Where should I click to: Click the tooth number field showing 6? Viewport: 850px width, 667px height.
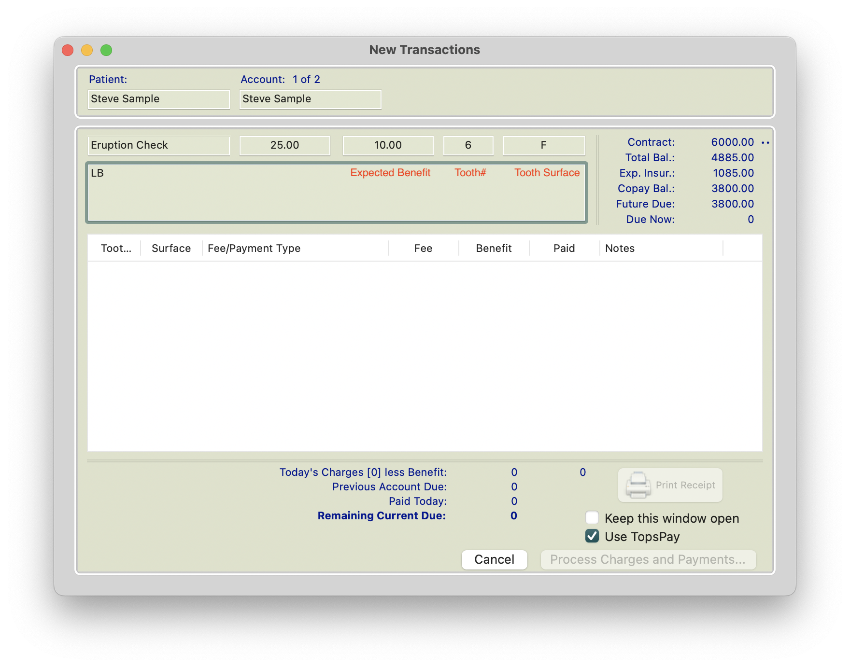(x=468, y=145)
